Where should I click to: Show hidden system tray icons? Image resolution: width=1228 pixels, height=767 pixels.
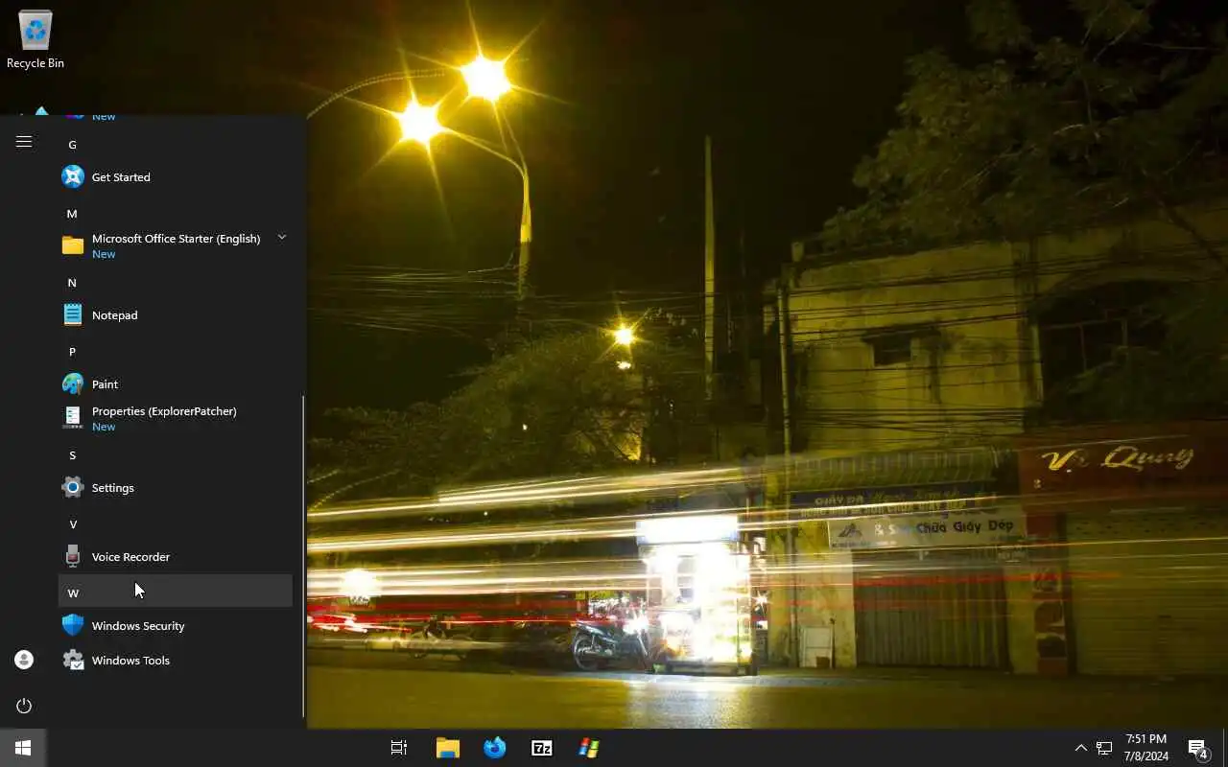[1080, 748]
